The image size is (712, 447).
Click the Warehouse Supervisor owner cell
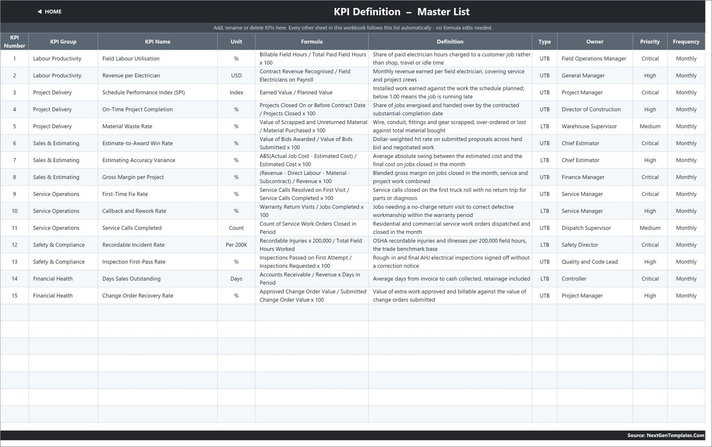[x=595, y=126]
